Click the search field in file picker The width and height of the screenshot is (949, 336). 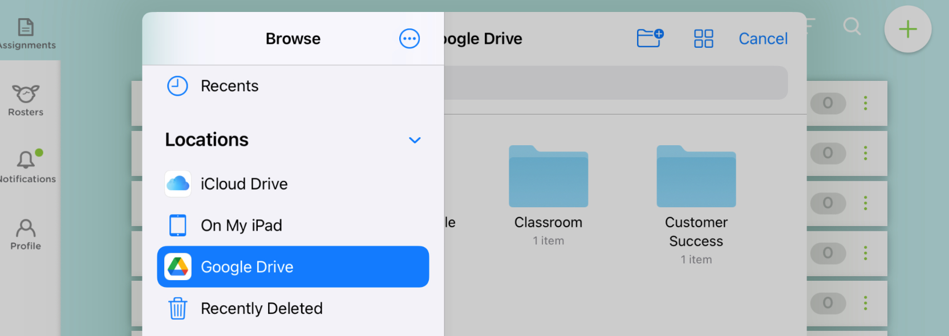click(x=616, y=83)
